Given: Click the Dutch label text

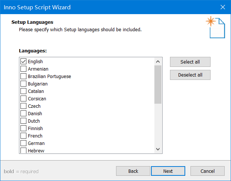Looking at the screenshot, I should coord(34,121).
